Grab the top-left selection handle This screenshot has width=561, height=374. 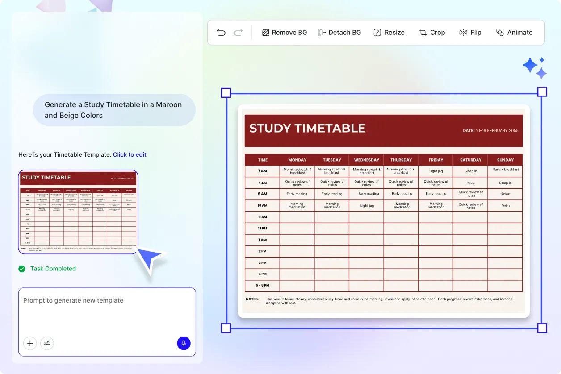point(226,92)
